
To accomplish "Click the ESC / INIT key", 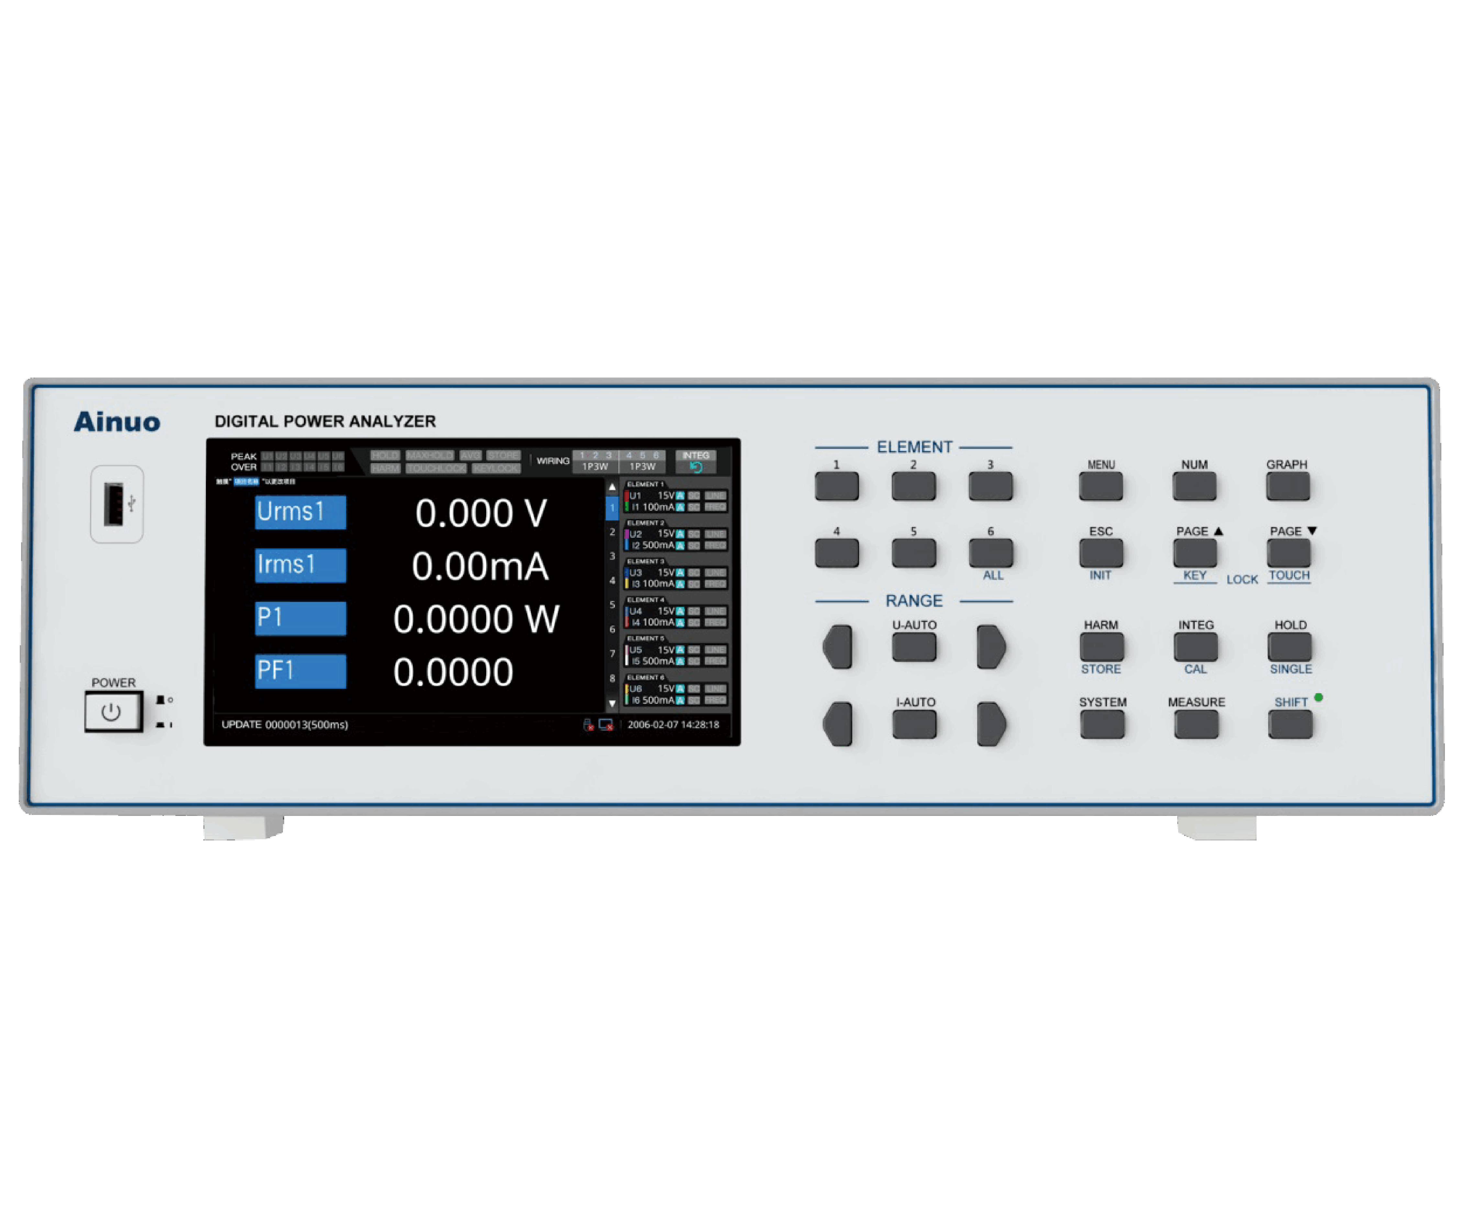I will [1101, 553].
